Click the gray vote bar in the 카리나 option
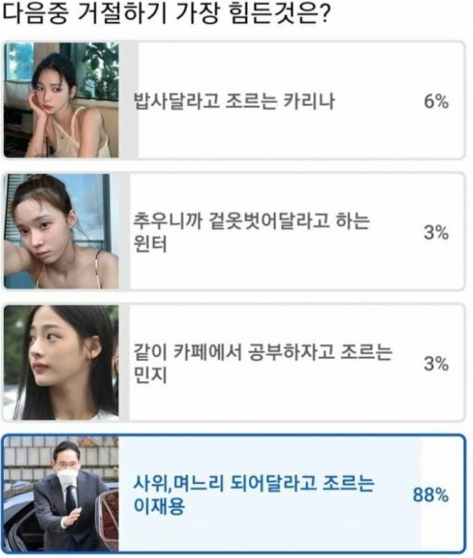 [129, 100]
